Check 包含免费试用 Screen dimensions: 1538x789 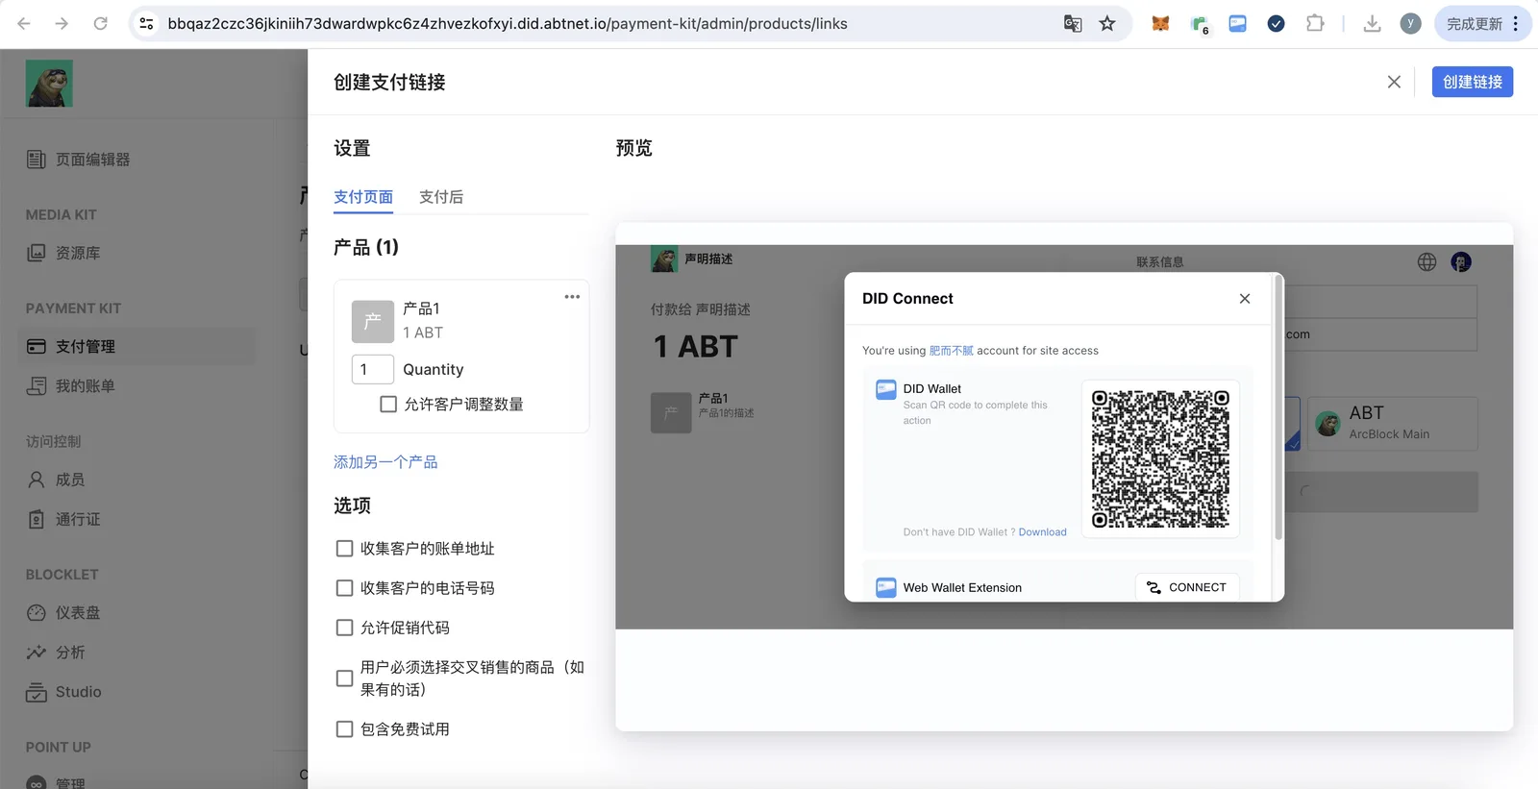344,729
